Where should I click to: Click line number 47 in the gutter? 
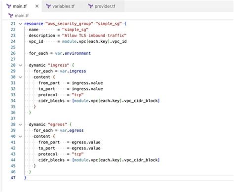13,178
